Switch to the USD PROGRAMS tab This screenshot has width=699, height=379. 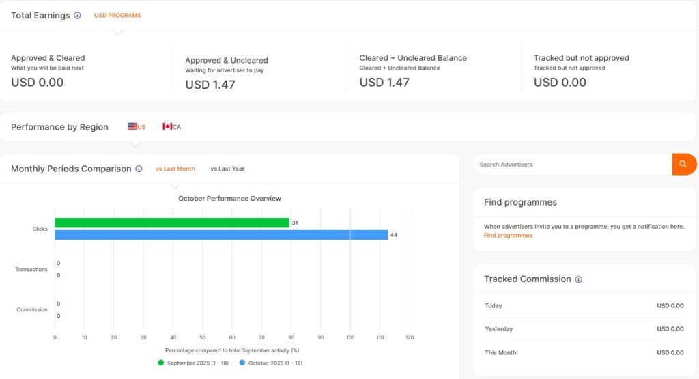(x=117, y=16)
